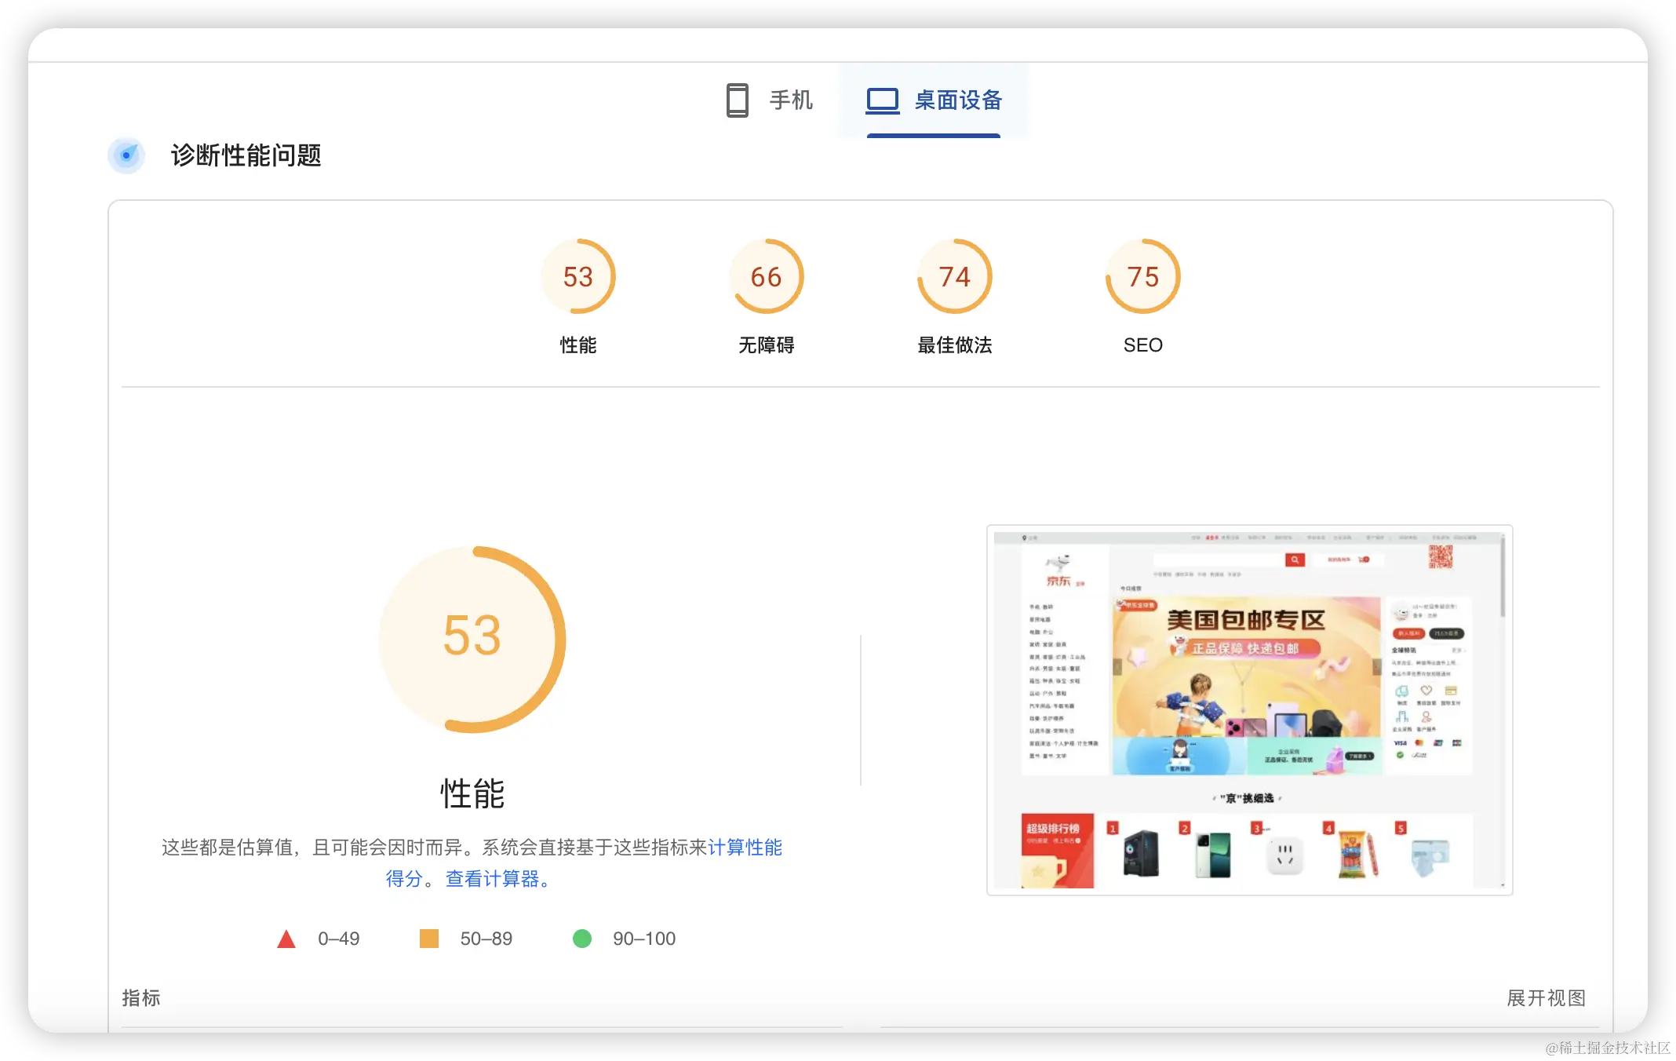Click the 诊断性能问题 heading text
The width and height of the screenshot is (1676, 1061).
(x=246, y=155)
